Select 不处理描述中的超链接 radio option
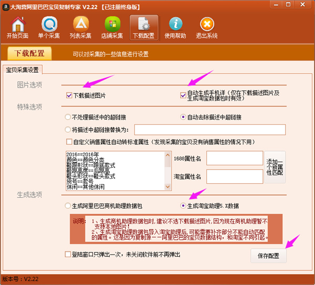The width and height of the screenshot is (315, 285). (x=68, y=117)
